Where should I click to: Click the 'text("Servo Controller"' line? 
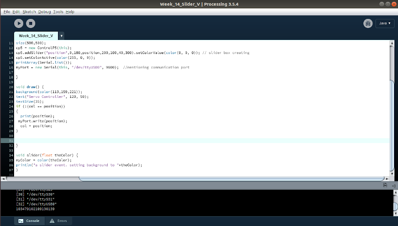[52, 97]
